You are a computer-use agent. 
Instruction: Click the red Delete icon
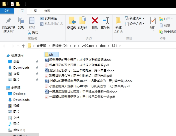pyautogui.click(x=95, y=20)
